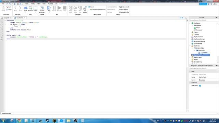Click Expand All Folds

coord(124,10)
